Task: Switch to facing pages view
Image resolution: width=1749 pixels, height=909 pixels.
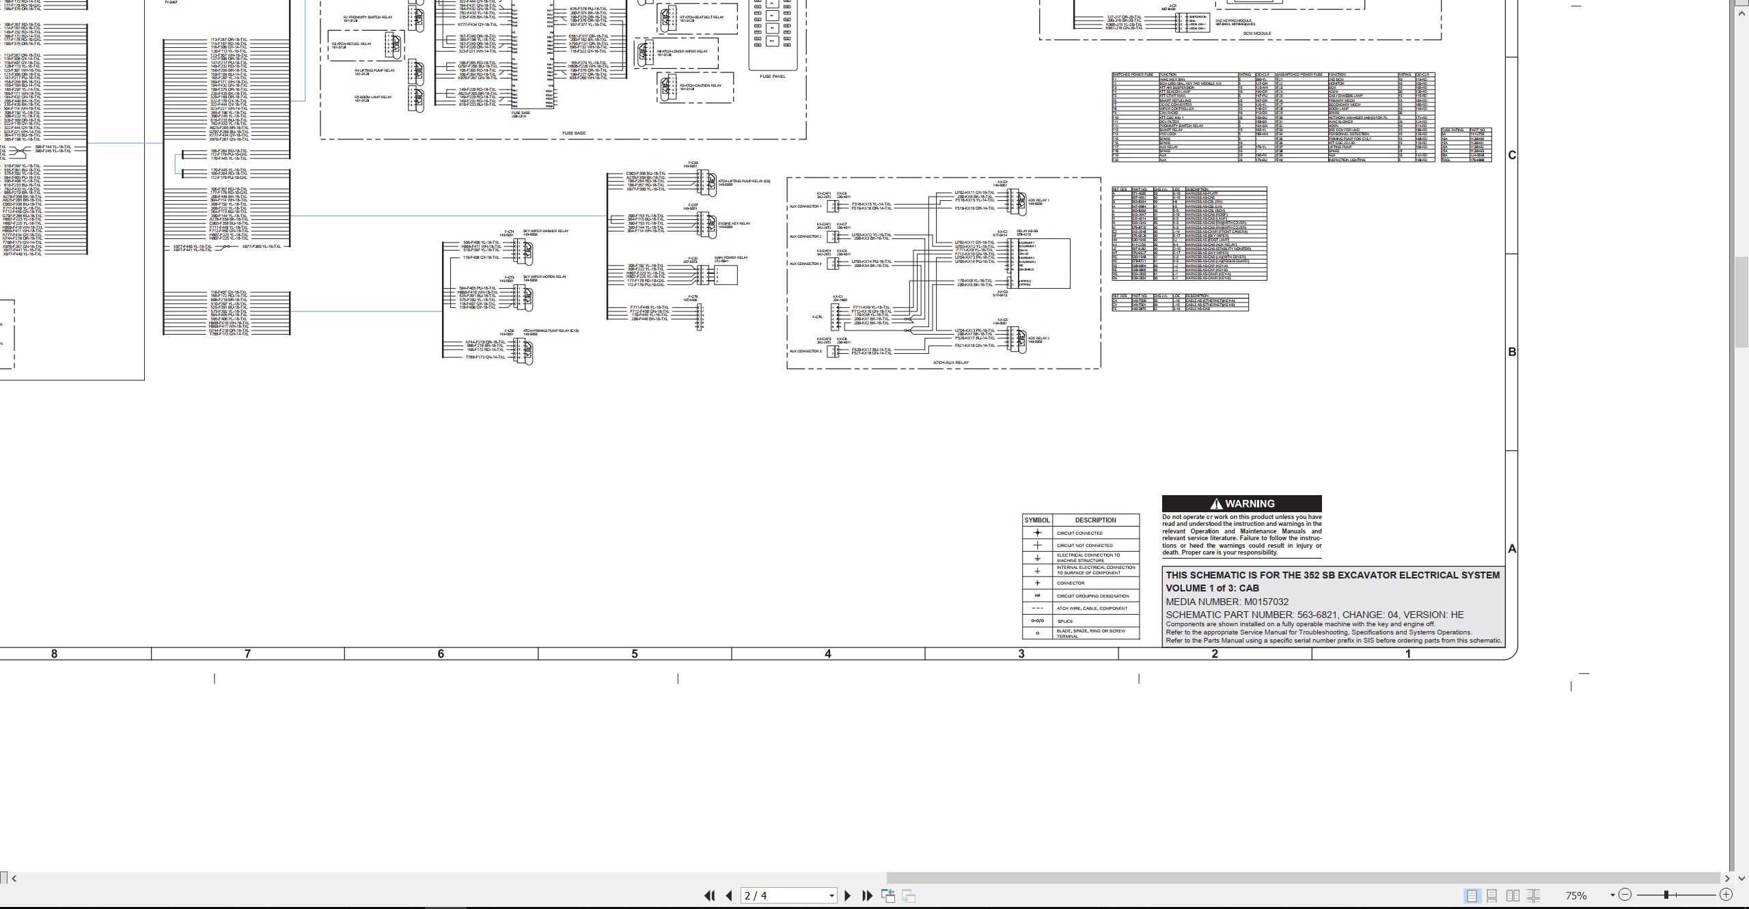Action: (x=1513, y=895)
